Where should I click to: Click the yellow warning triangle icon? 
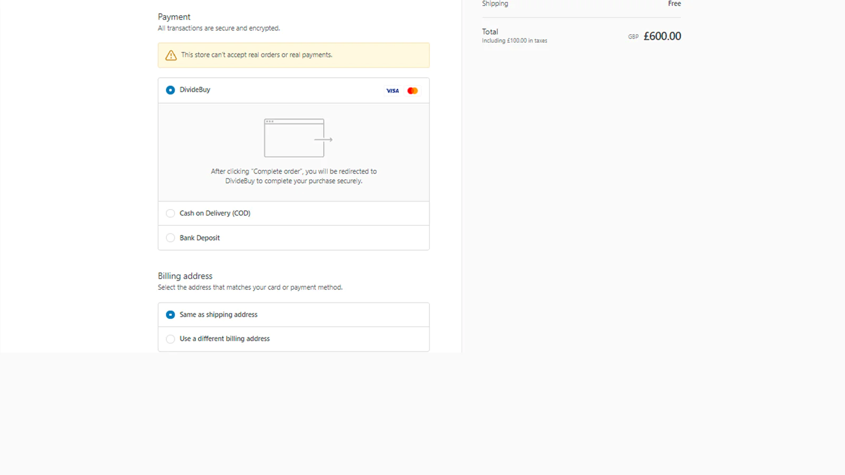click(x=171, y=55)
